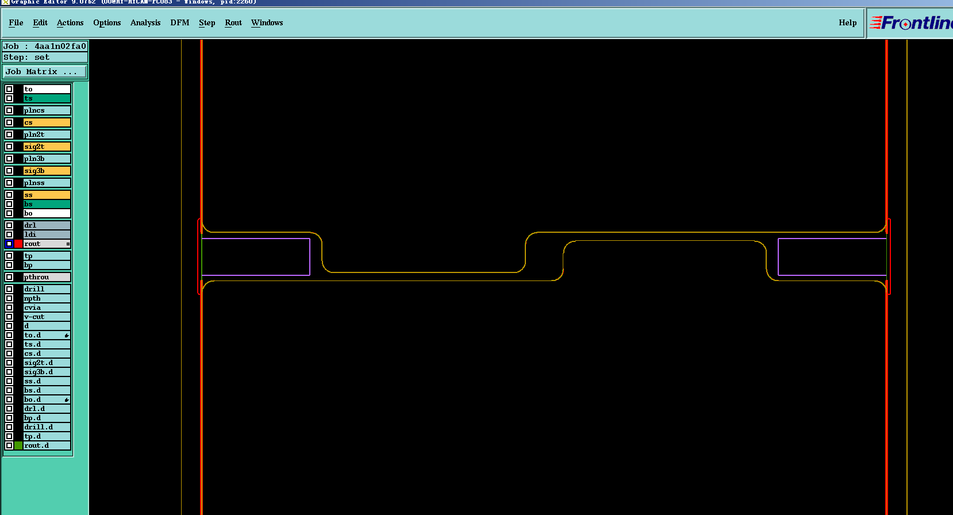Click the Job name field 4aa1n02fa0
The width and height of the screenshot is (953, 515).
click(x=45, y=47)
